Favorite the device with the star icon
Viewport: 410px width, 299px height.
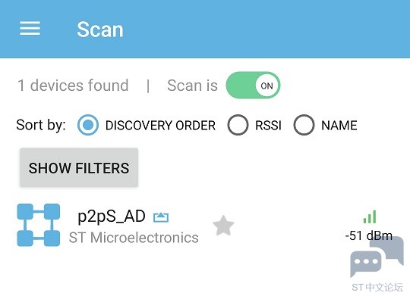(223, 226)
